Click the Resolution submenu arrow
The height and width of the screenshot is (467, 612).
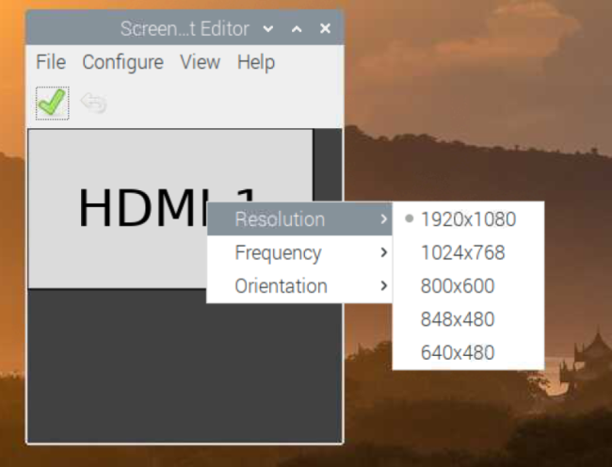pos(383,219)
